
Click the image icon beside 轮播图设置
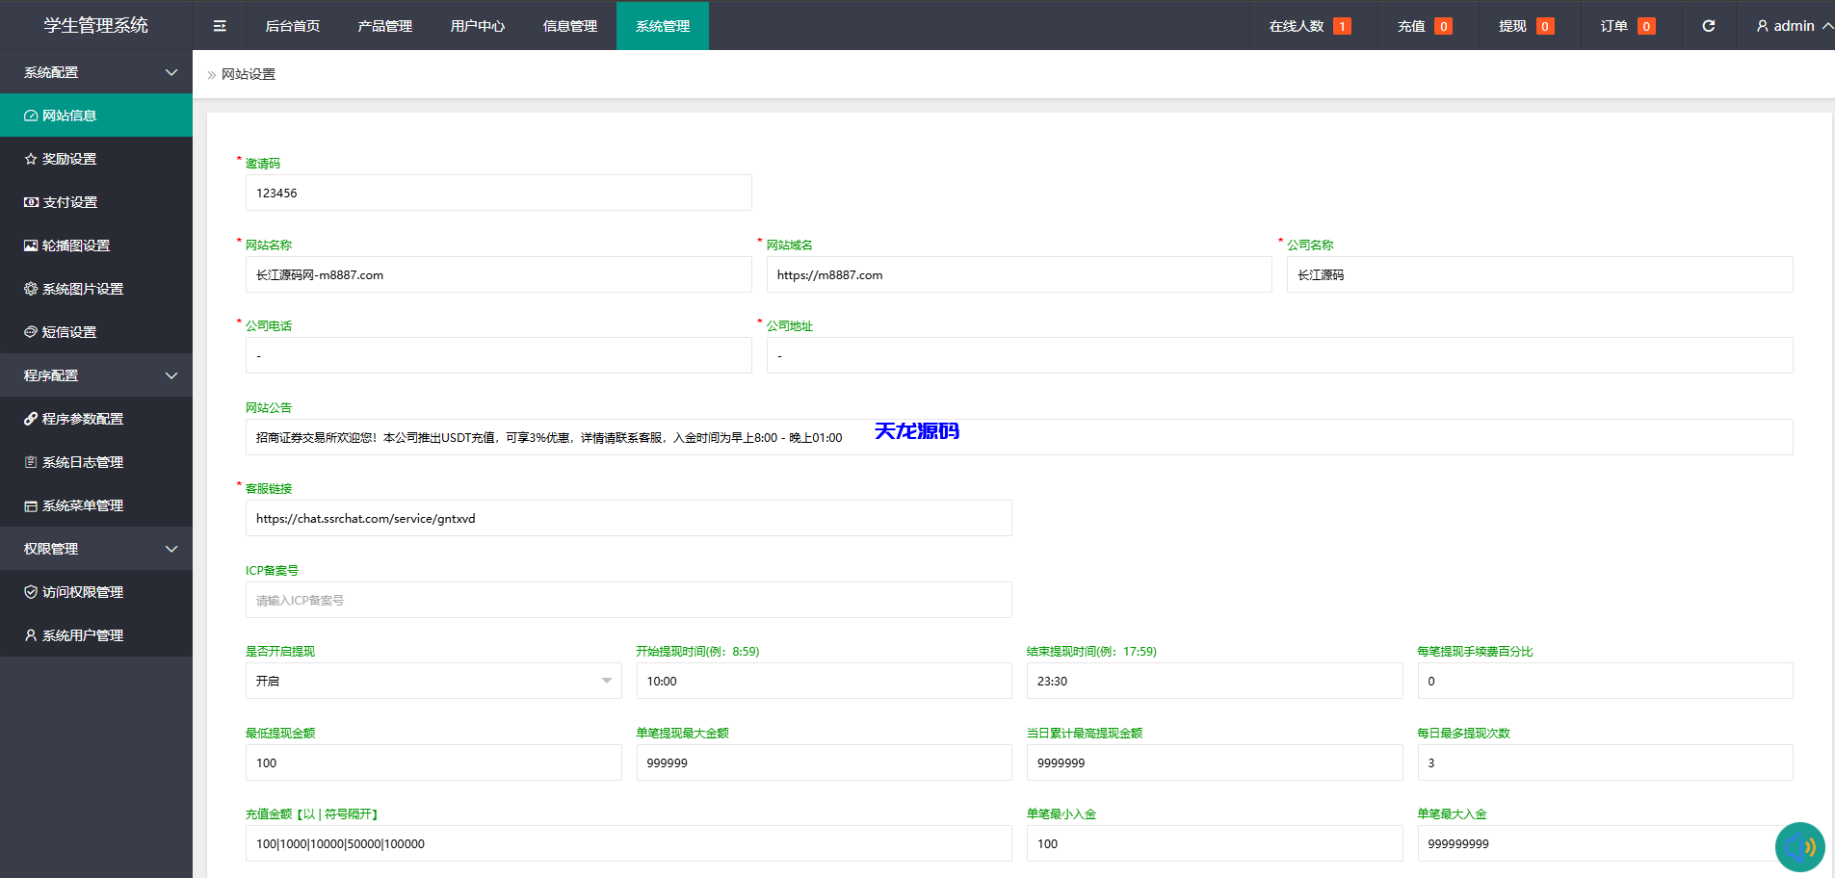[x=31, y=245]
